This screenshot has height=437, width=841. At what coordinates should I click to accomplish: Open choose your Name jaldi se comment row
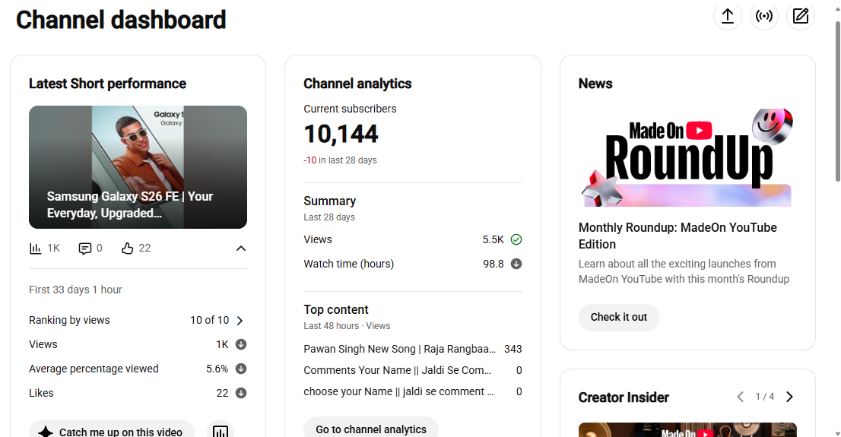coord(412,392)
